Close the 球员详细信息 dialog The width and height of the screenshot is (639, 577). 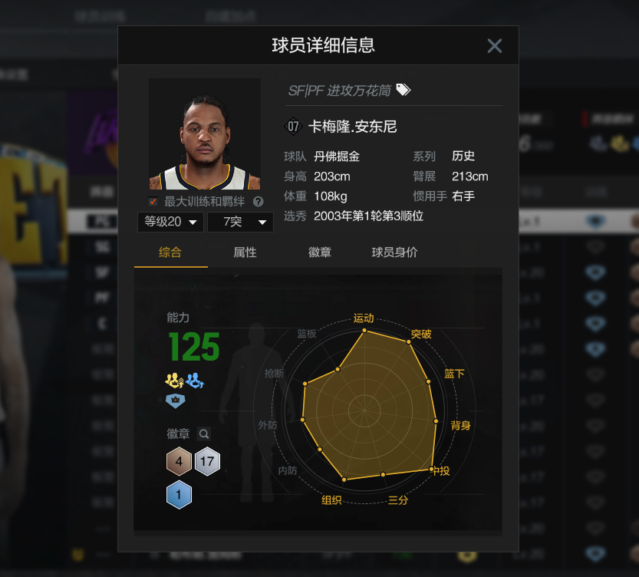click(494, 45)
